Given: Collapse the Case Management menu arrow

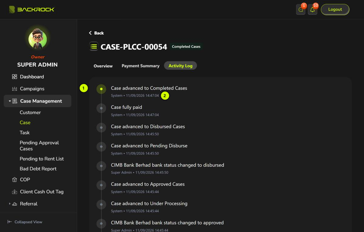Looking at the screenshot, I should (10, 101).
